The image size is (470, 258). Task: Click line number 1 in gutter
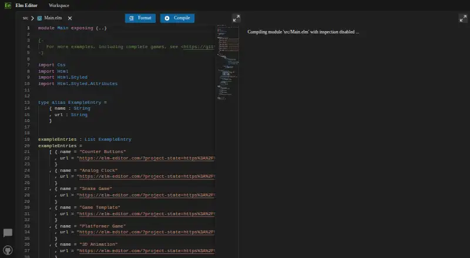28,28
